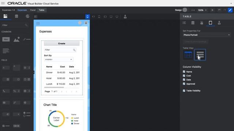Select Tablet Portrait device preview icon
The image size is (234, 131).
pos(99,16)
